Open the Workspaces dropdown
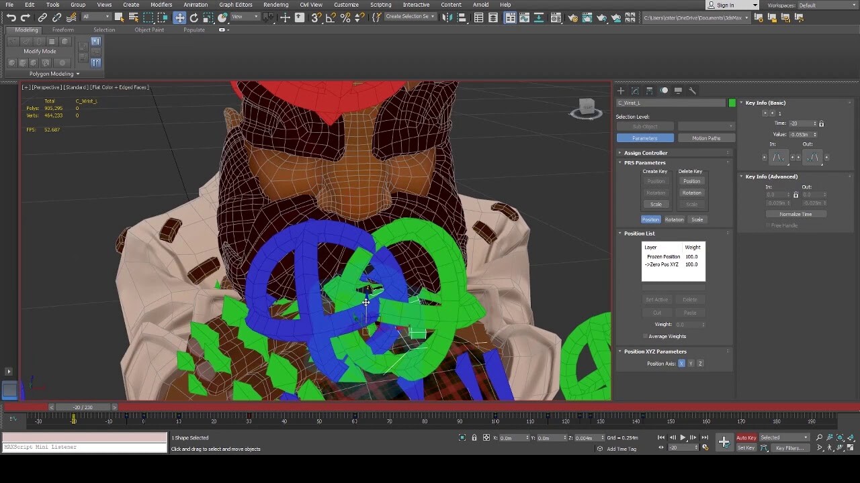Screen dimensions: 860x483 [x=826, y=5]
